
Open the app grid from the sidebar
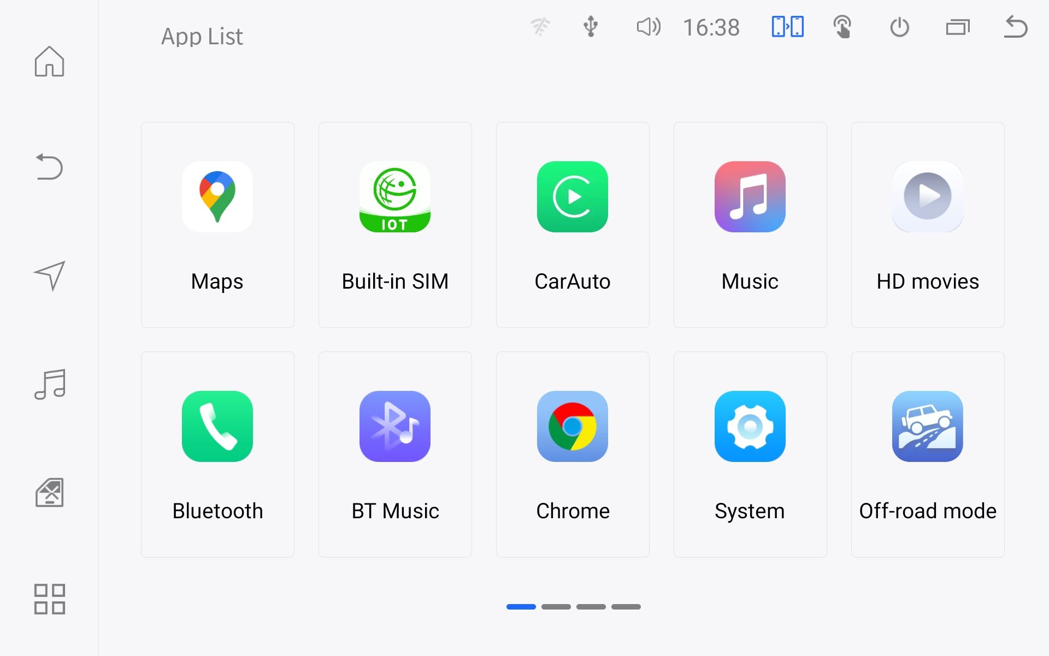pyautogui.click(x=50, y=599)
